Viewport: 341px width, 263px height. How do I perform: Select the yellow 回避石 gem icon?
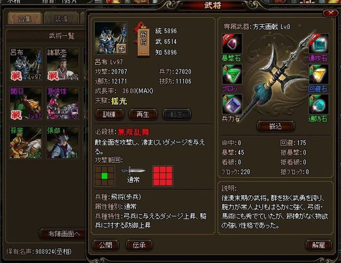point(319,75)
